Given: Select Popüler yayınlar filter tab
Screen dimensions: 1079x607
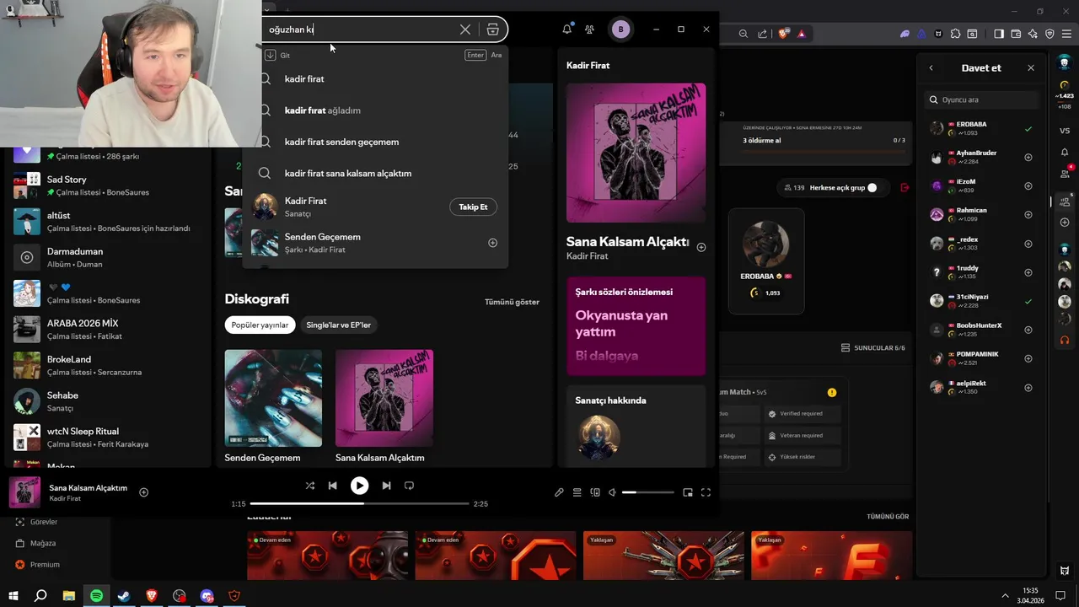Looking at the screenshot, I should pyautogui.click(x=260, y=325).
